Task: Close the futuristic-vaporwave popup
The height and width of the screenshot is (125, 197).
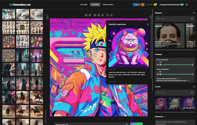Action: click(x=148, y=25)
